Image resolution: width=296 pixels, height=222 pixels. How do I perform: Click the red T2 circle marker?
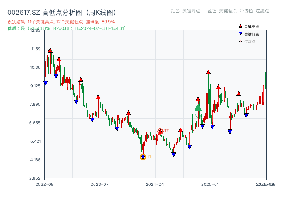pos(161,131)
